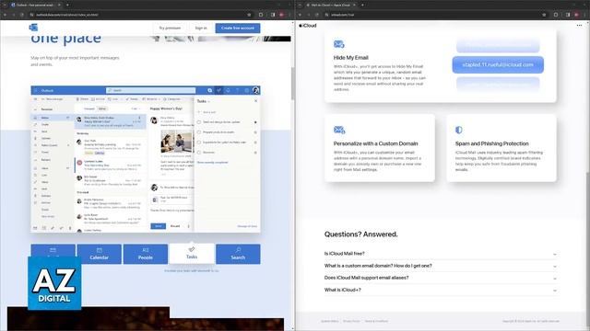Click the Sign in button on Outlook
The height and width of the screenshot is (331, 590).
coord(201,29)
